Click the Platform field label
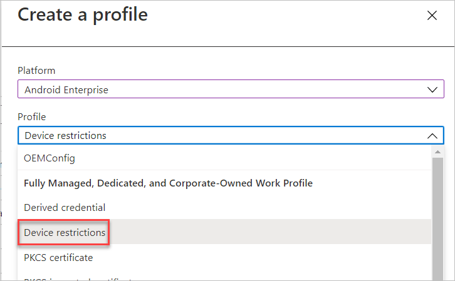This screenshot has height=281, width=455. click(x=36, y=70)
